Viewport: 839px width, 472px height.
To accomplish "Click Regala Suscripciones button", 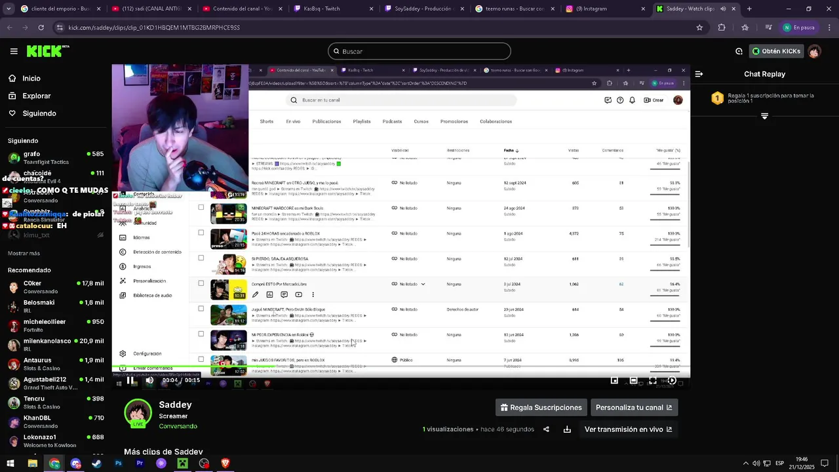I will click(541, 408).
